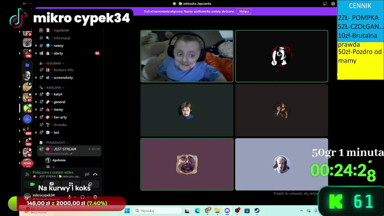Launch Microsoft Edge from the taskbar
Viewport: 384px width, 216px height.
click(x=197, y=211)
